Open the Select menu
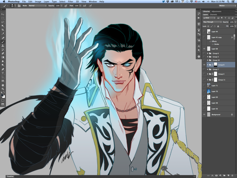Screen dimensions: 237x178 coord(62,1)
